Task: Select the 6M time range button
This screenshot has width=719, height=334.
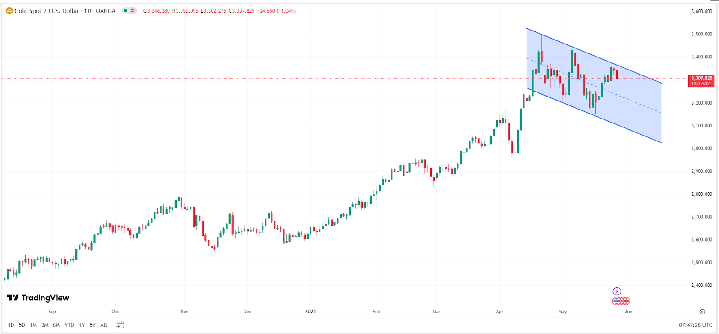Action: pyautogui.click(x=56, y=325)
